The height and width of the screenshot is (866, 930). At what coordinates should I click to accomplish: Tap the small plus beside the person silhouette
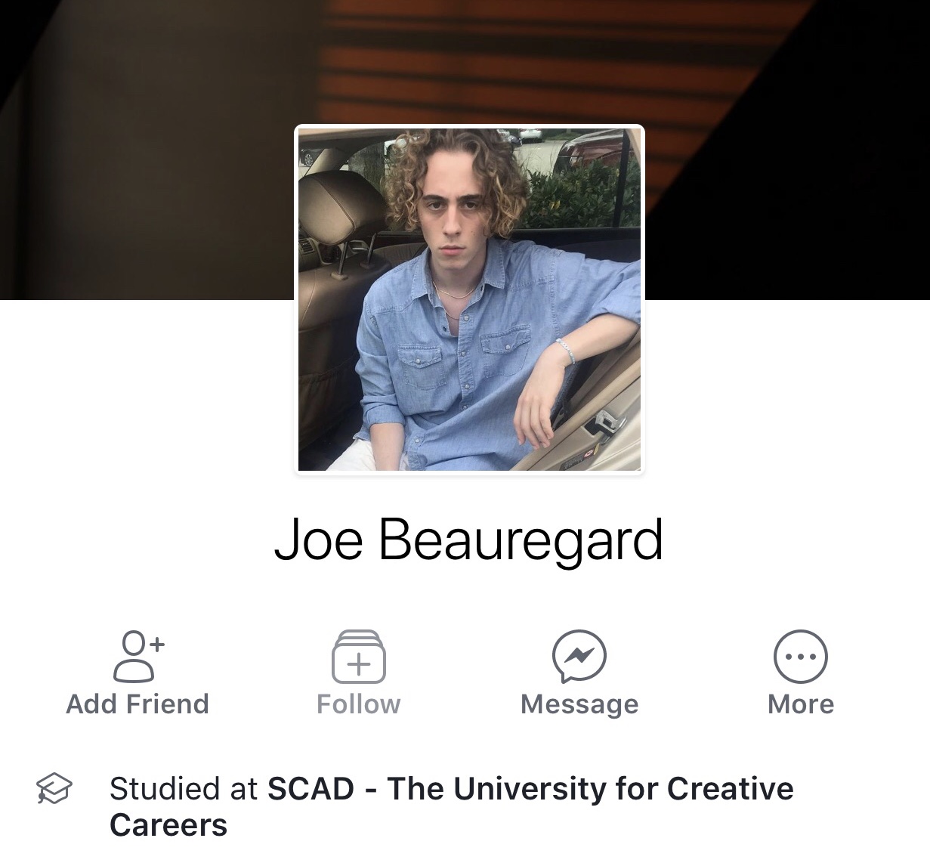(x=156, y=645)
